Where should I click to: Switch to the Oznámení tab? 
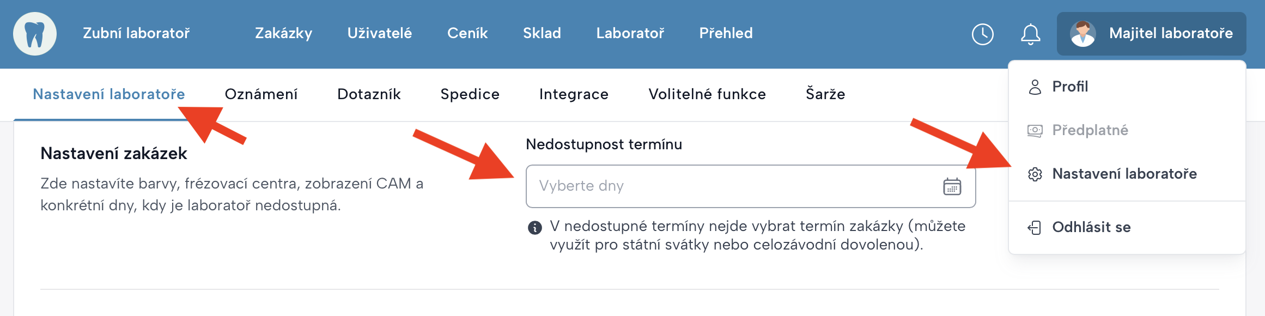(x=261, y=94)
